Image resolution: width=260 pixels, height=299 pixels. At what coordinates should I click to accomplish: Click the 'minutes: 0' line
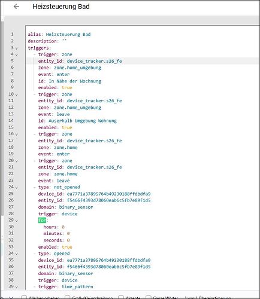56,234
